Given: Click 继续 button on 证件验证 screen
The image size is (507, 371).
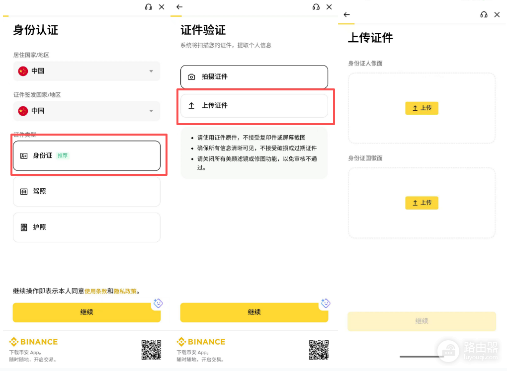Looking at the screenshot, I should 254,312.
